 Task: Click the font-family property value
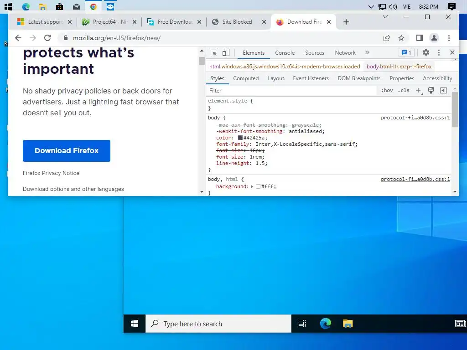click(x=306, y=144)
